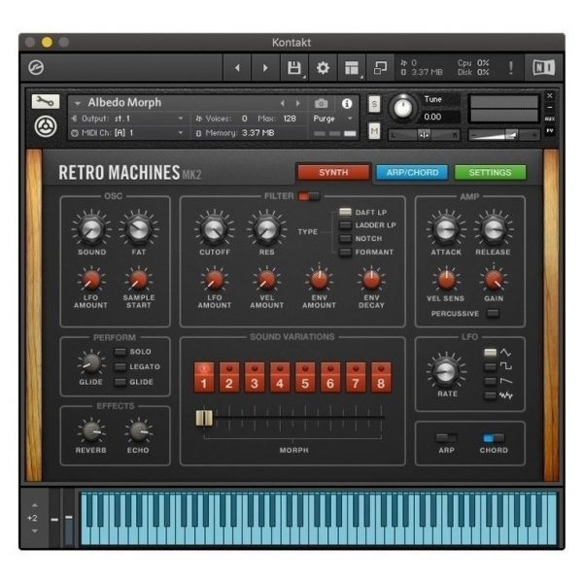The width and height of the screenshot is (583, 583).
Task: Select sound variation 1
Action: pos(204,377)
